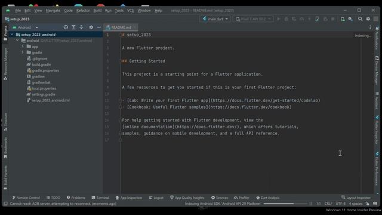Expand the app folder
The image size is (382, 215).
click(23, 47)
